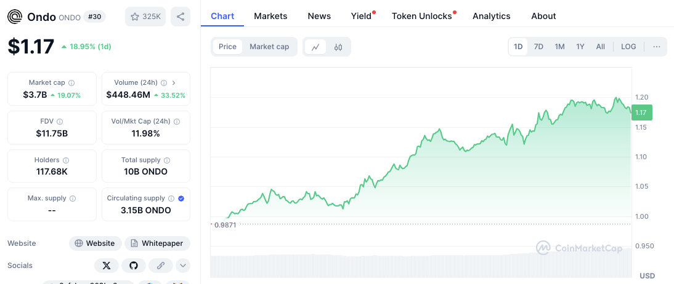Set chart range to 1Y
Image resolution: width=674 pixels, height=284 pixels.
580,47
